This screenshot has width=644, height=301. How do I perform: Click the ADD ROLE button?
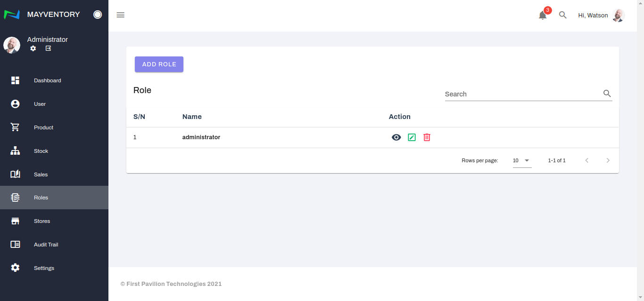159,64
